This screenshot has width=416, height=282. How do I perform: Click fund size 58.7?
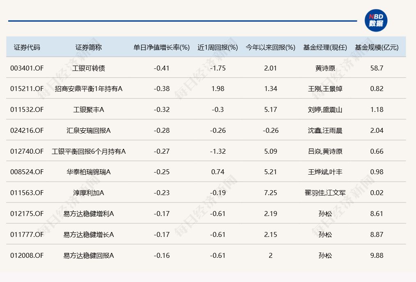(x=377, y=68)
